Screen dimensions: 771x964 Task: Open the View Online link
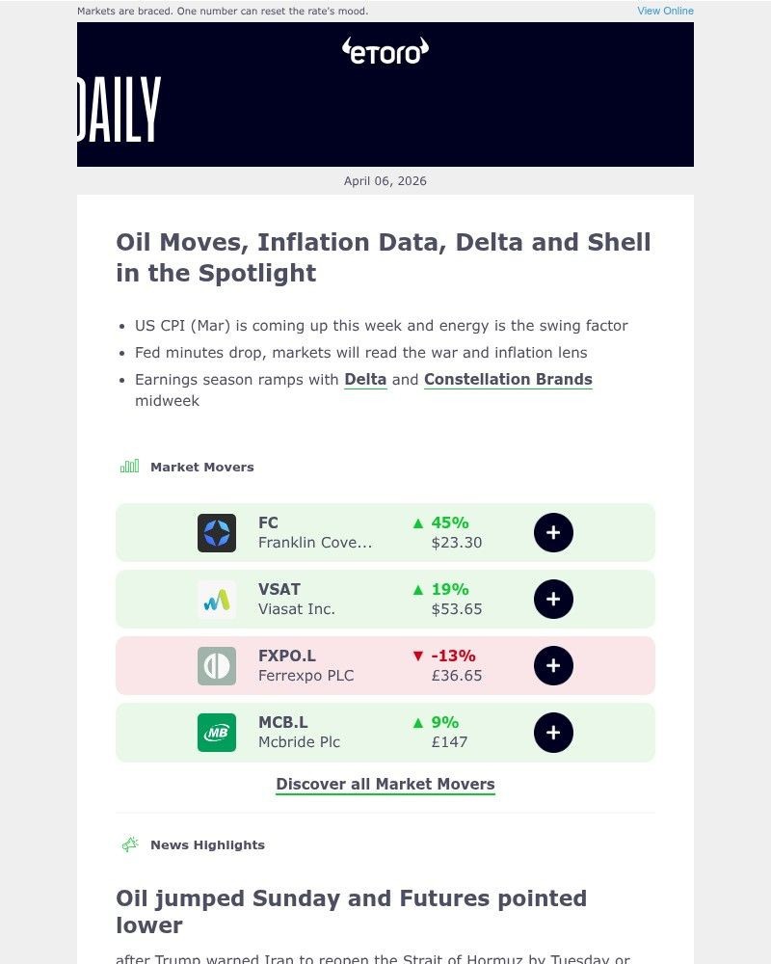[x=664, y=11]
